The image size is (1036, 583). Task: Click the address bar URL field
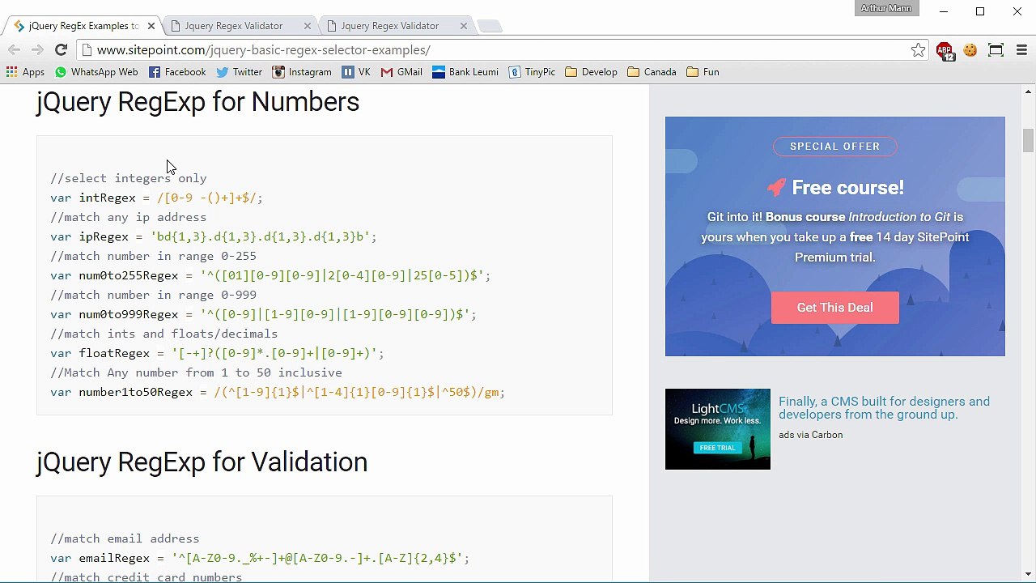[502, 50]
